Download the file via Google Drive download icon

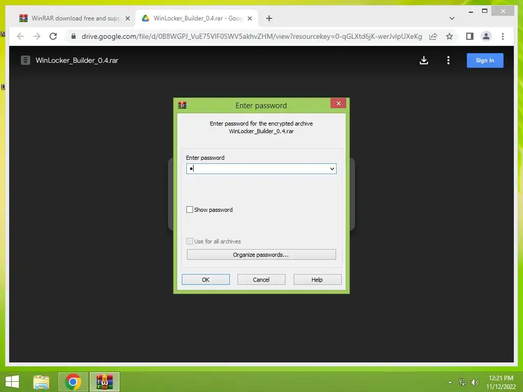pos(423,60)
